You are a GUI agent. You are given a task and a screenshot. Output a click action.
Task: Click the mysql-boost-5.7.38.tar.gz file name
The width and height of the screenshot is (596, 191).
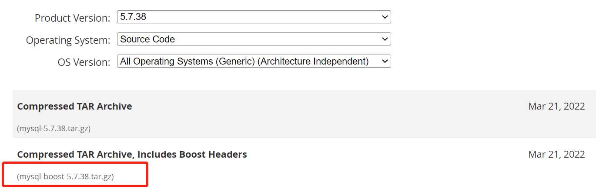[65, 177]
